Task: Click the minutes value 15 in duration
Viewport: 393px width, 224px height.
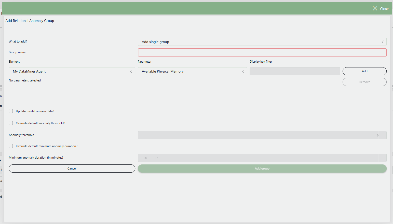Action: click(x=157, y=158)
